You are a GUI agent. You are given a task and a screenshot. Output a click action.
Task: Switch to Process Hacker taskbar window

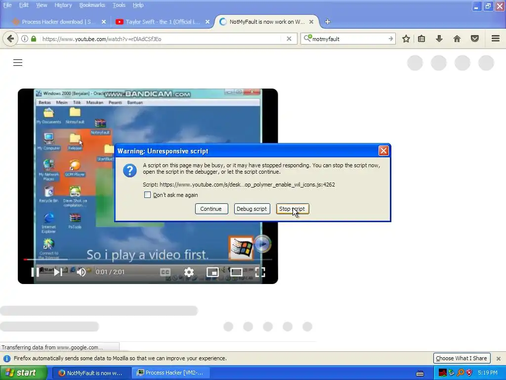171,373
